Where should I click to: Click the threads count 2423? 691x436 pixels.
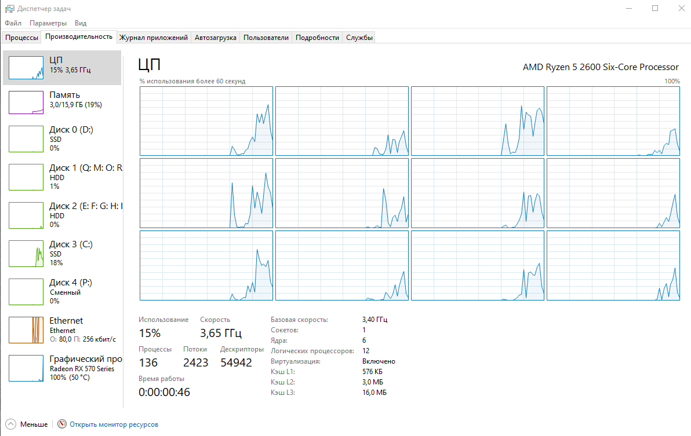tap(196, 362)
